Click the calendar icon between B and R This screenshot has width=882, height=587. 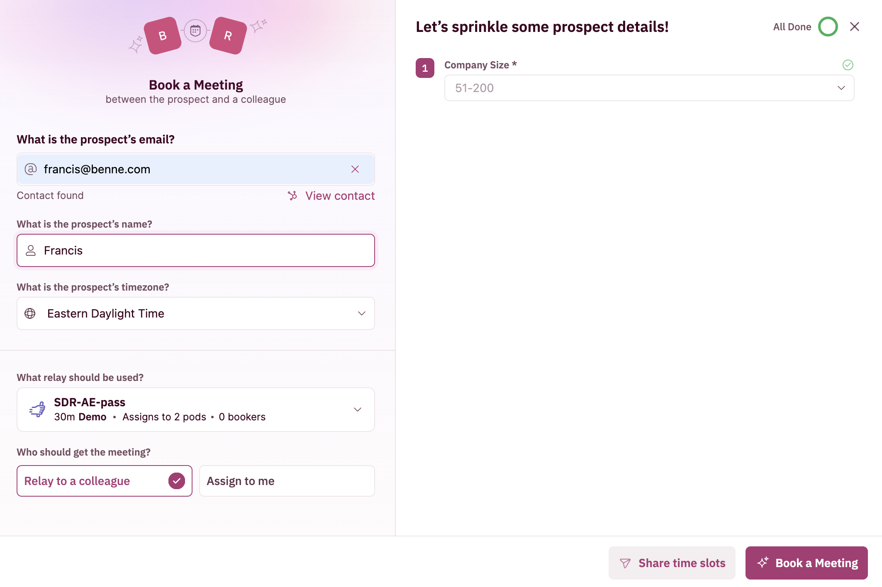195,31
